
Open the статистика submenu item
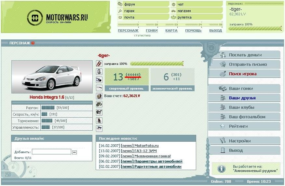coord(142,36)
